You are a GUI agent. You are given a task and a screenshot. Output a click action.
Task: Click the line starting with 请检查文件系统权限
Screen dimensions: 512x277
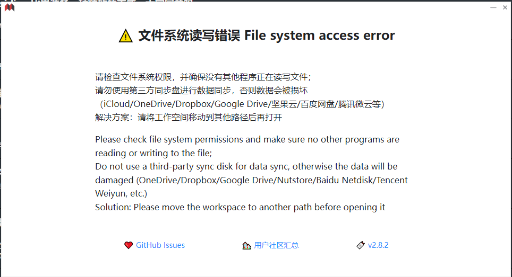[x=203, y=77]
